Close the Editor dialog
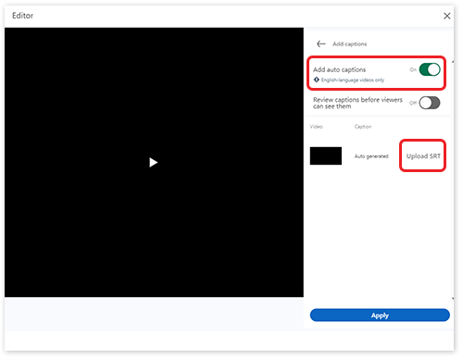Image resolution: width=463 pixels, height=359 pixels. 446,16
